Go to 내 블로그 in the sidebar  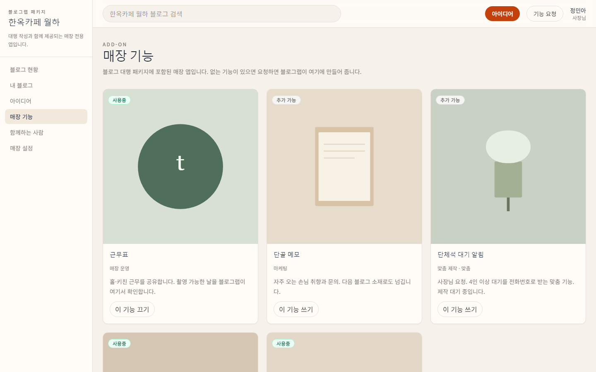pyautogui.click(x=46, y=85)
